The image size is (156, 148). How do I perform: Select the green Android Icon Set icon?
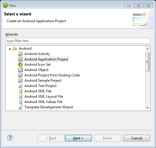21,65
